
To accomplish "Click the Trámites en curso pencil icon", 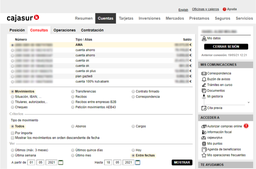I will tap(204, 85).
